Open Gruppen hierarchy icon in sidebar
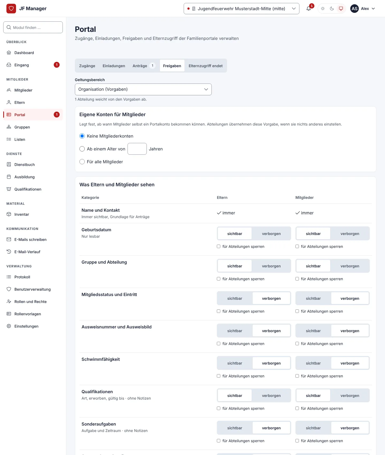Screen dimensions: 385x455 [9, 127]
